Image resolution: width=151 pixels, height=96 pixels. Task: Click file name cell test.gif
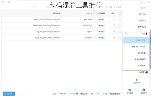[x=89, y=32]
